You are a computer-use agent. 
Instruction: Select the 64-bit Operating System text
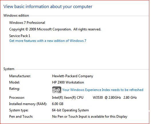click(70, 110)
